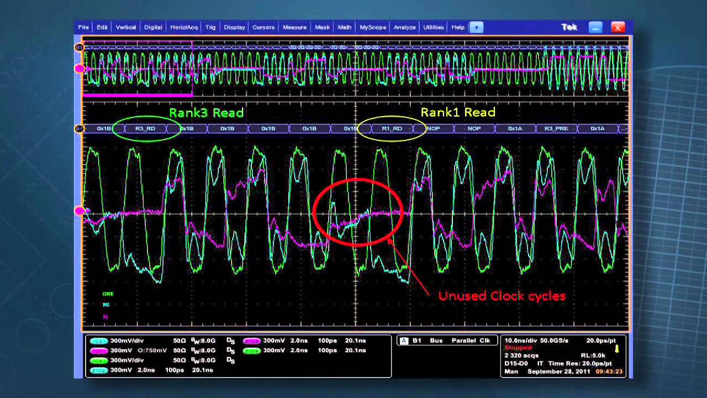Click the 2 320 acqs count
This screenshot has width=707, height=398.
pos(521,355)
